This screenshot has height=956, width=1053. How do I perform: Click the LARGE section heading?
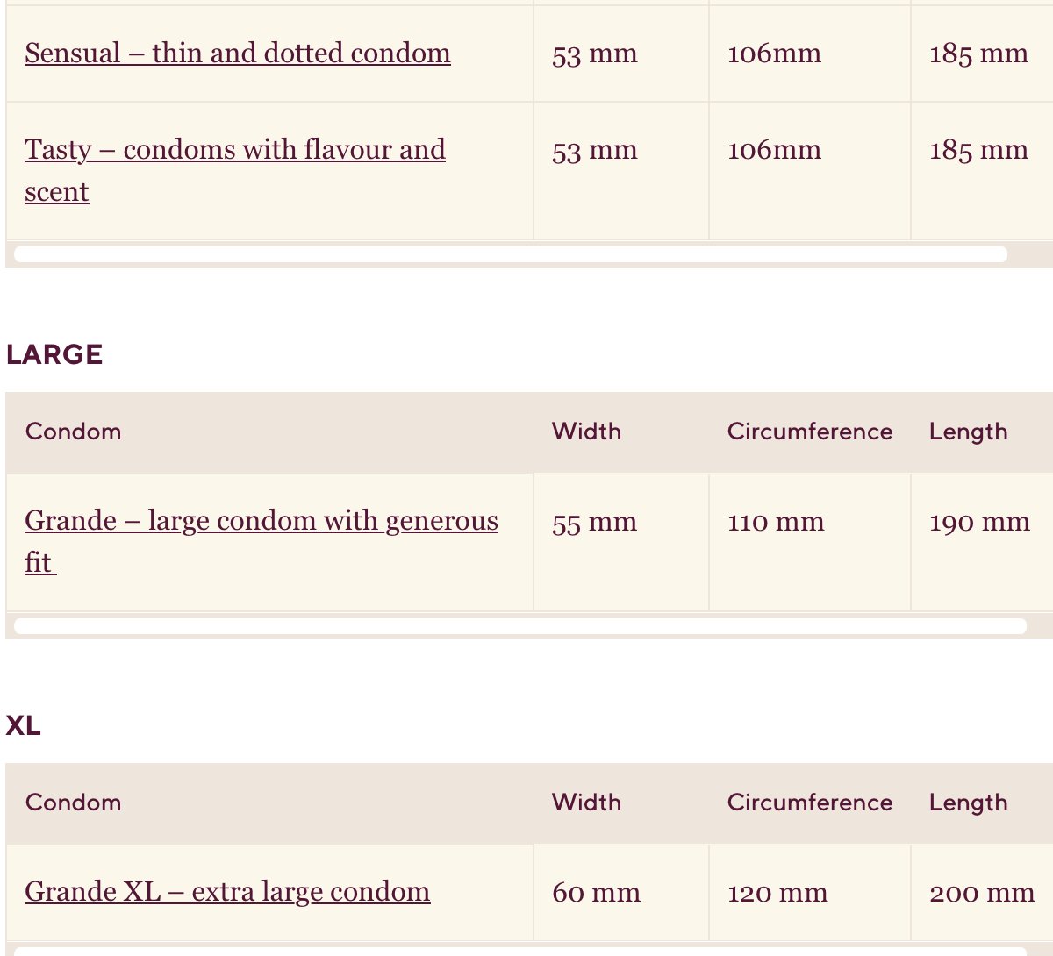coord(54,354)
